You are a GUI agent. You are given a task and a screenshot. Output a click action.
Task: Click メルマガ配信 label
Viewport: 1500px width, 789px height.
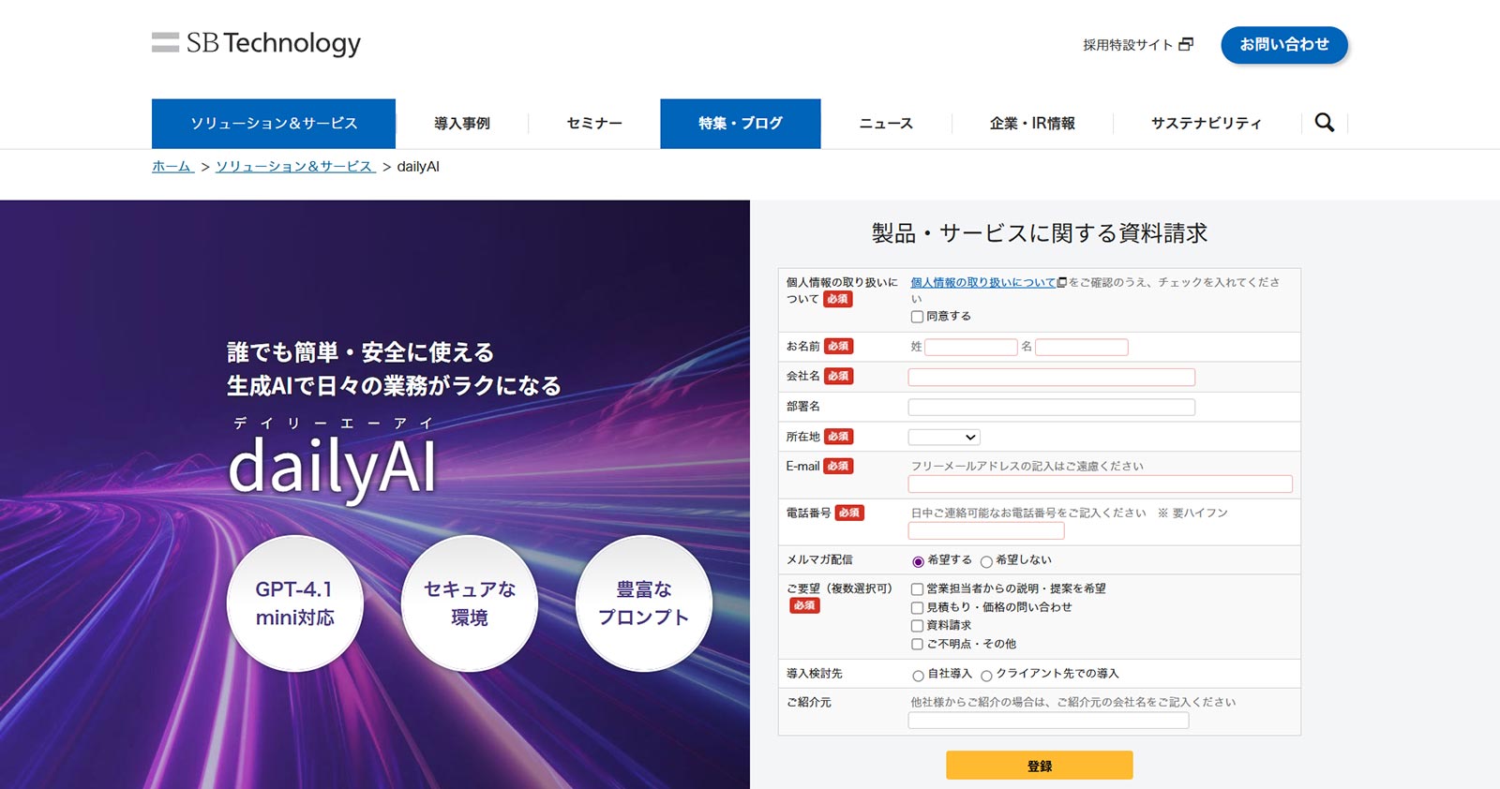click(x=819, y=559)
